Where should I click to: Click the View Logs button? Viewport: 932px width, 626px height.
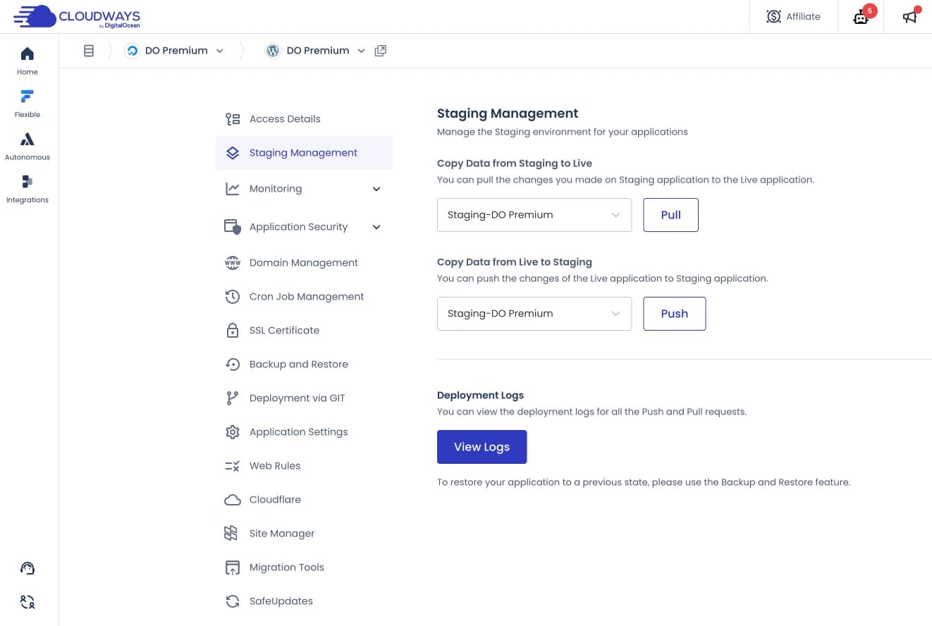pyautogui.click(x=482, y=446)
